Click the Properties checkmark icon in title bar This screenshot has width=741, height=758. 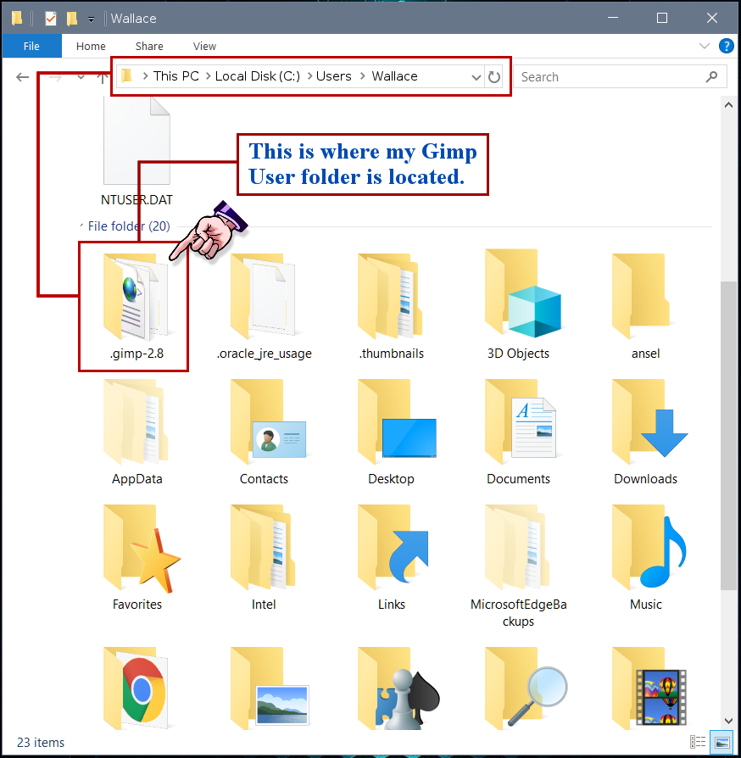pyautogui.click(x=50, y=19)
